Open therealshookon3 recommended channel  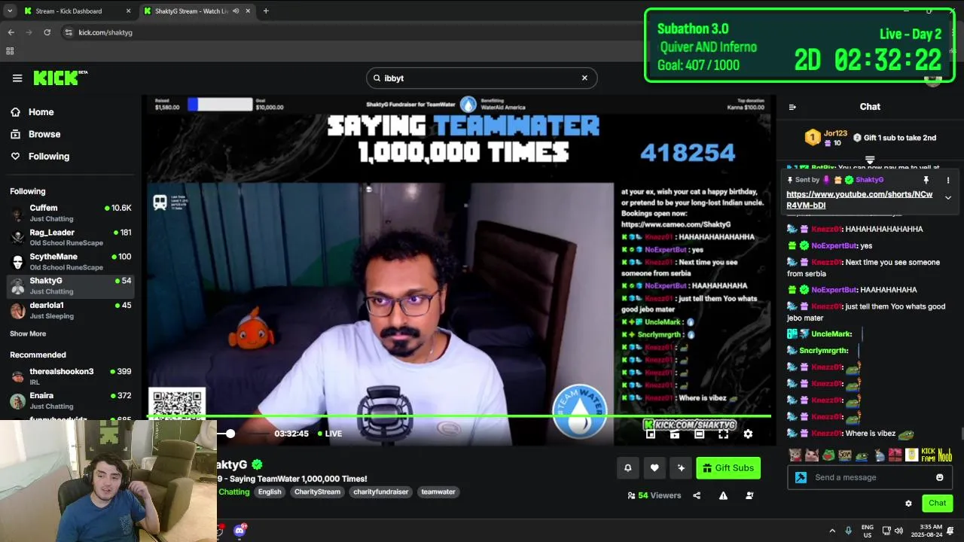pos(71,376)
